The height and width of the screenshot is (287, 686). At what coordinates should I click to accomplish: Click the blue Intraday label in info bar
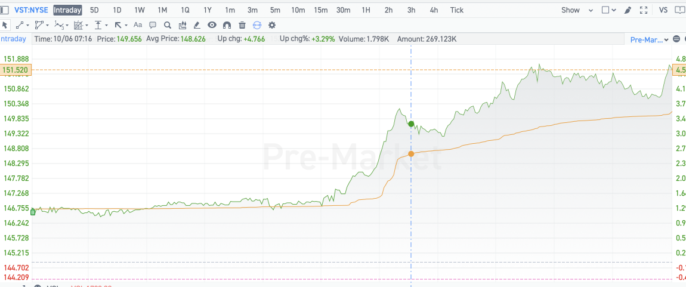tap(13, 39)
